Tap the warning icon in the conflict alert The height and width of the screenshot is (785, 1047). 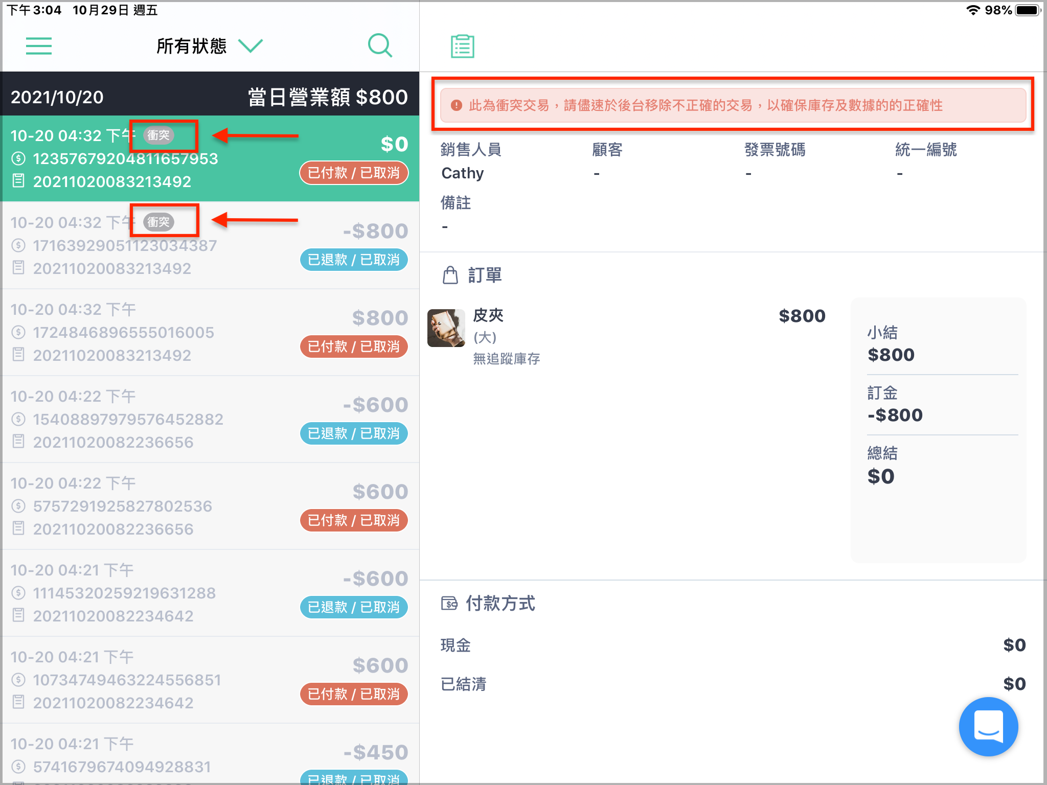pyautogui.click(x=457, y=105)
